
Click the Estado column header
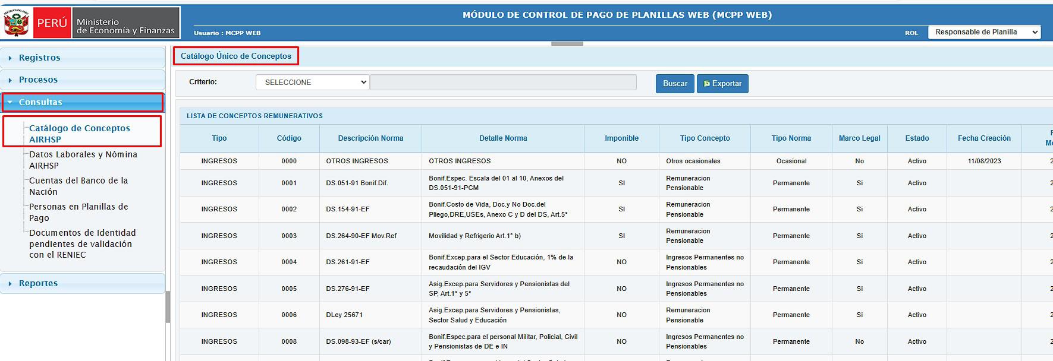click(917, 138)
